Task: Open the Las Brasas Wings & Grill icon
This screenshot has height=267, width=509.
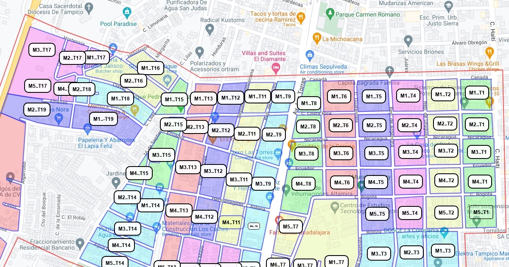Action: pos(489,52)
